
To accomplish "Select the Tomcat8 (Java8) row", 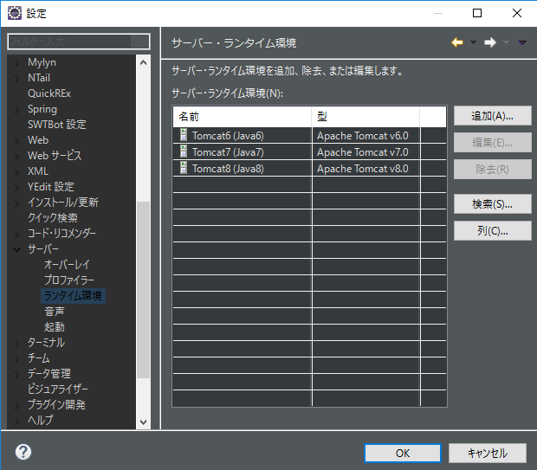I will click(309, 168).
